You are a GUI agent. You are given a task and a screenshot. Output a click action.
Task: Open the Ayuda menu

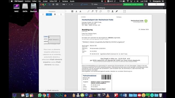click(72, 1)
